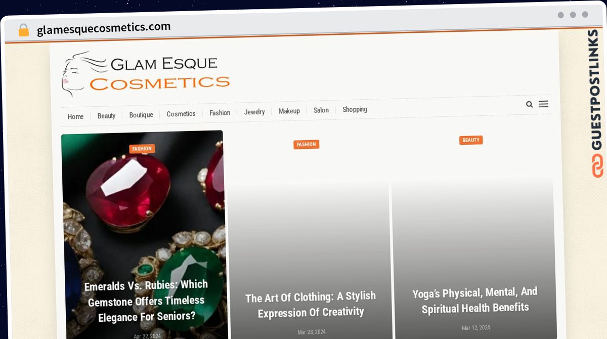Open the hamburger menu icon
The width and height of the screenshot is (607, 339).
[x=543, y=104]
